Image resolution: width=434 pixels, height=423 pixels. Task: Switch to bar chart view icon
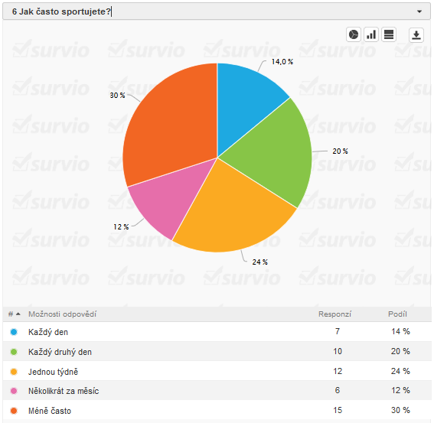pyautogui.click(x=371, y=35)
